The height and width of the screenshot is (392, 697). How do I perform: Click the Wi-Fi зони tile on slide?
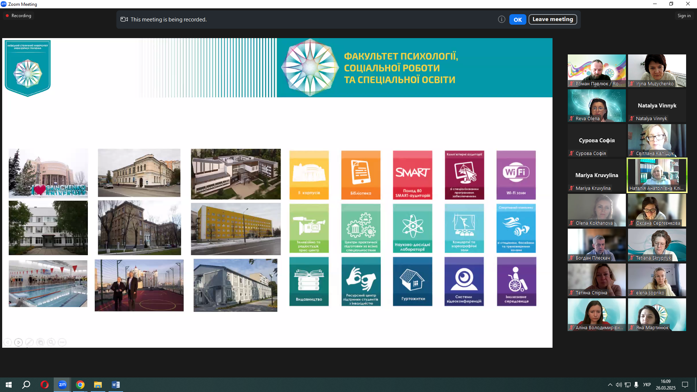[516, 175]
